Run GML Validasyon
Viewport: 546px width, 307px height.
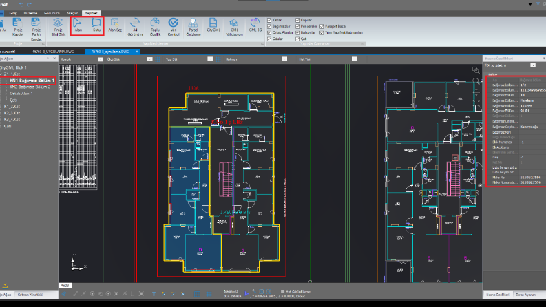point(234,27)
